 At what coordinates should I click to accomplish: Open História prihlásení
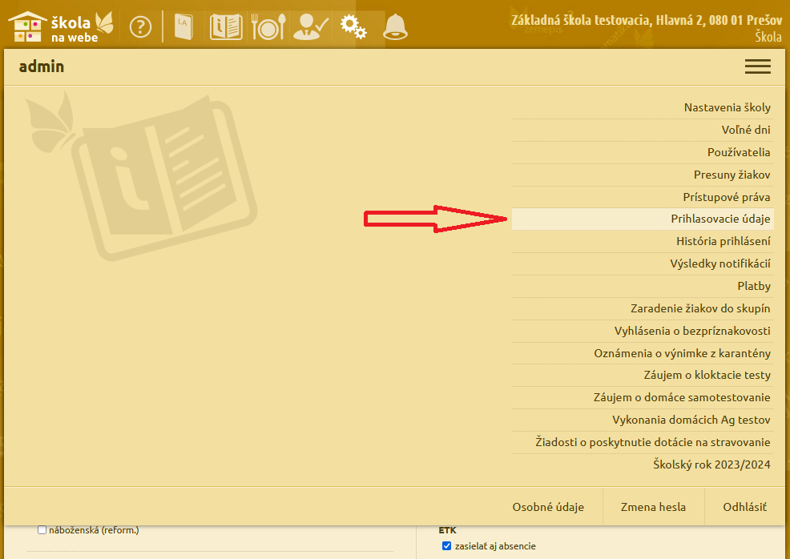(643, 241)
